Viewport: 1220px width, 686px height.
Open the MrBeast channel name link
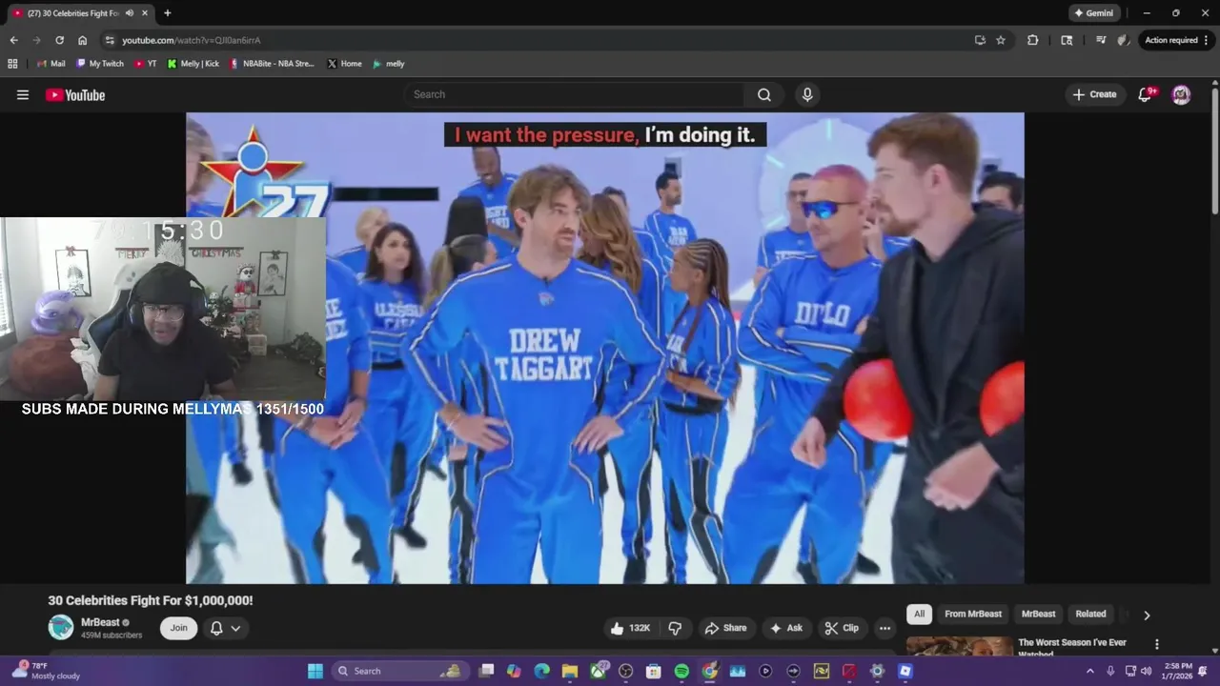pyautogui.click(x=99, y=622)
